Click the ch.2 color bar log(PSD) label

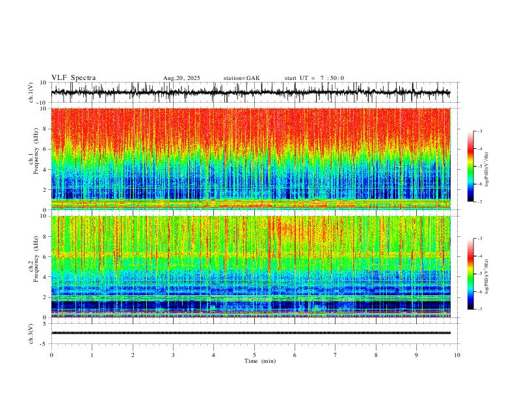[487, 277]
